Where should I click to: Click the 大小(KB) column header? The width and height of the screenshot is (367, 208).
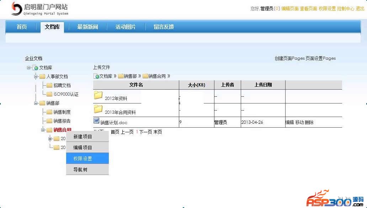point(197,85)
